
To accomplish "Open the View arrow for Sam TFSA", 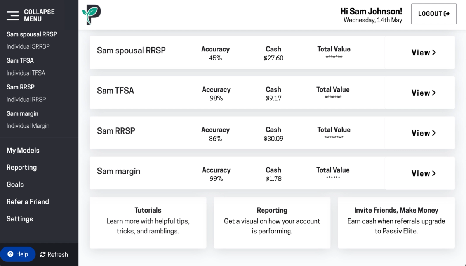I will (423, 93).
